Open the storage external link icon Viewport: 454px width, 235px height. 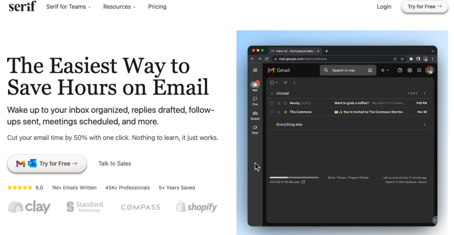click(x=303, y=182)
